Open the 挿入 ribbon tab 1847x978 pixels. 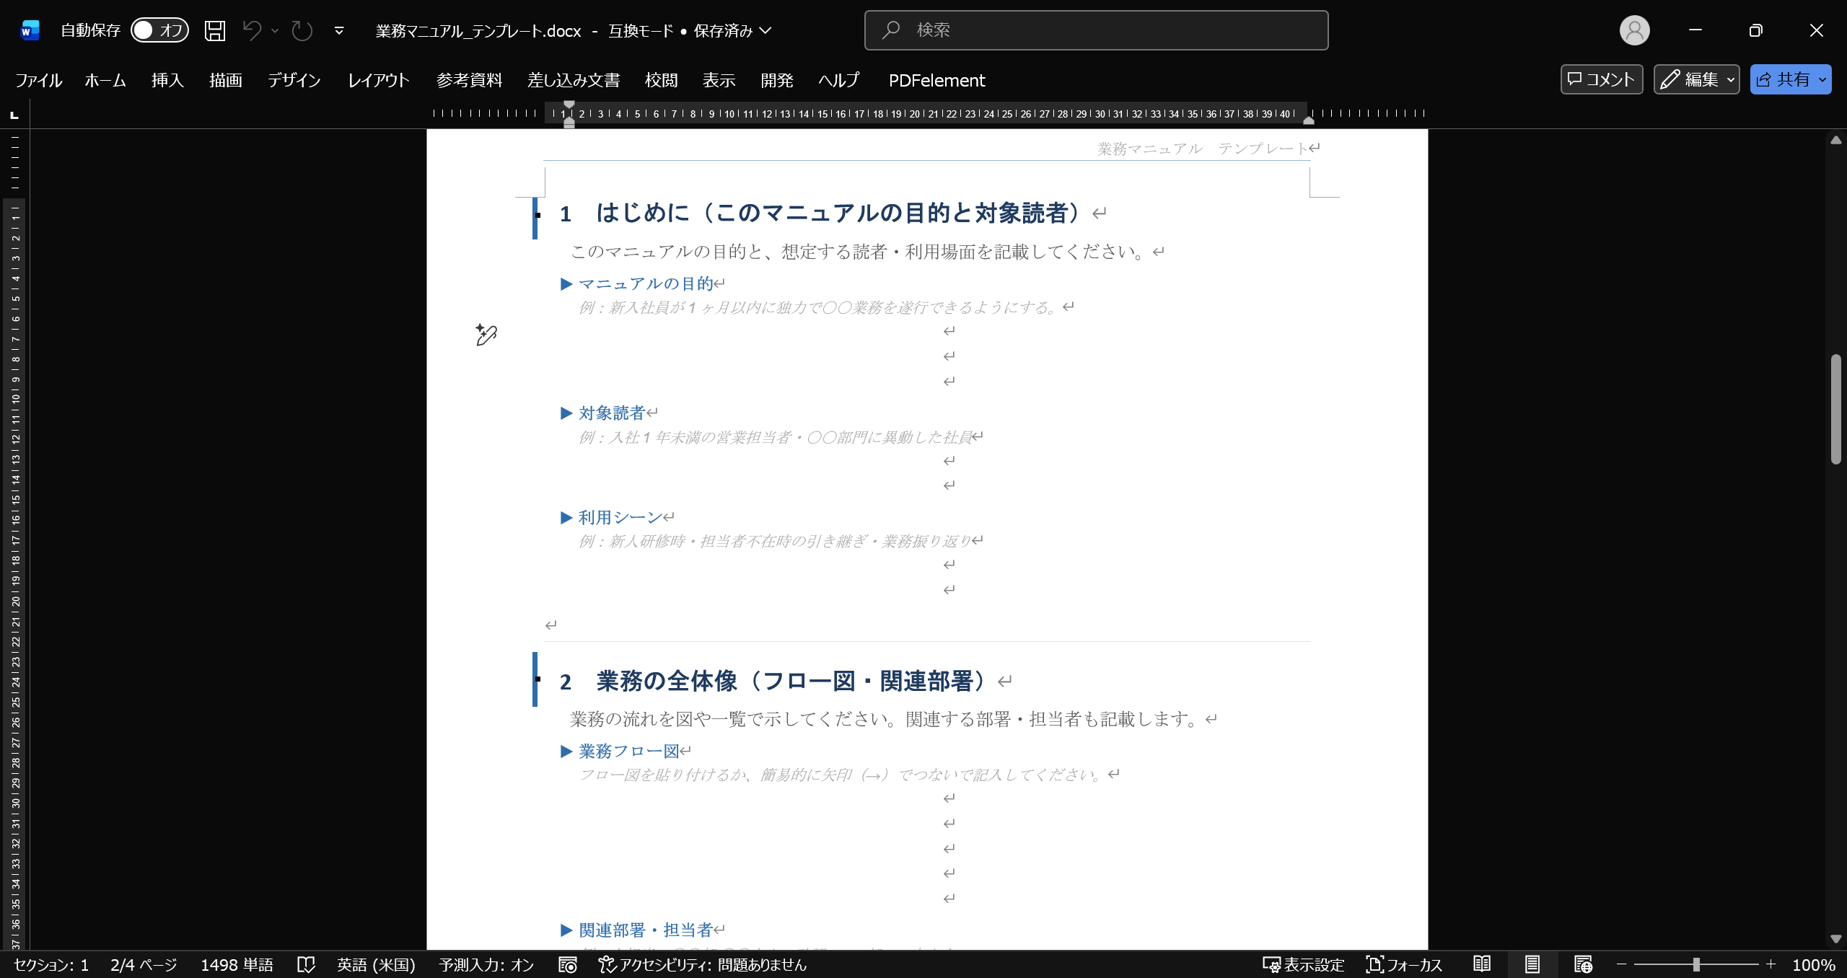click(167, 80)
